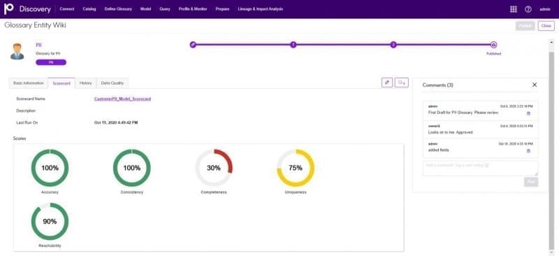Open the admin user menu

coord(545,10)
